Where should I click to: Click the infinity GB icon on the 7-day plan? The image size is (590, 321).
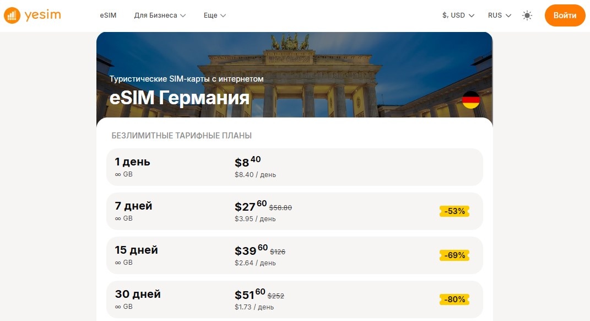(x=117, y=218)
